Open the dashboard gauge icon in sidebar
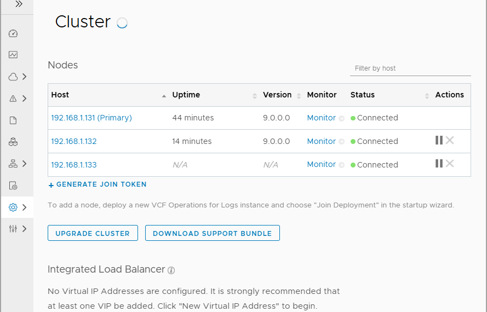Image resolution: width=487 pixels, height=312 pixels. coord(13,33)
